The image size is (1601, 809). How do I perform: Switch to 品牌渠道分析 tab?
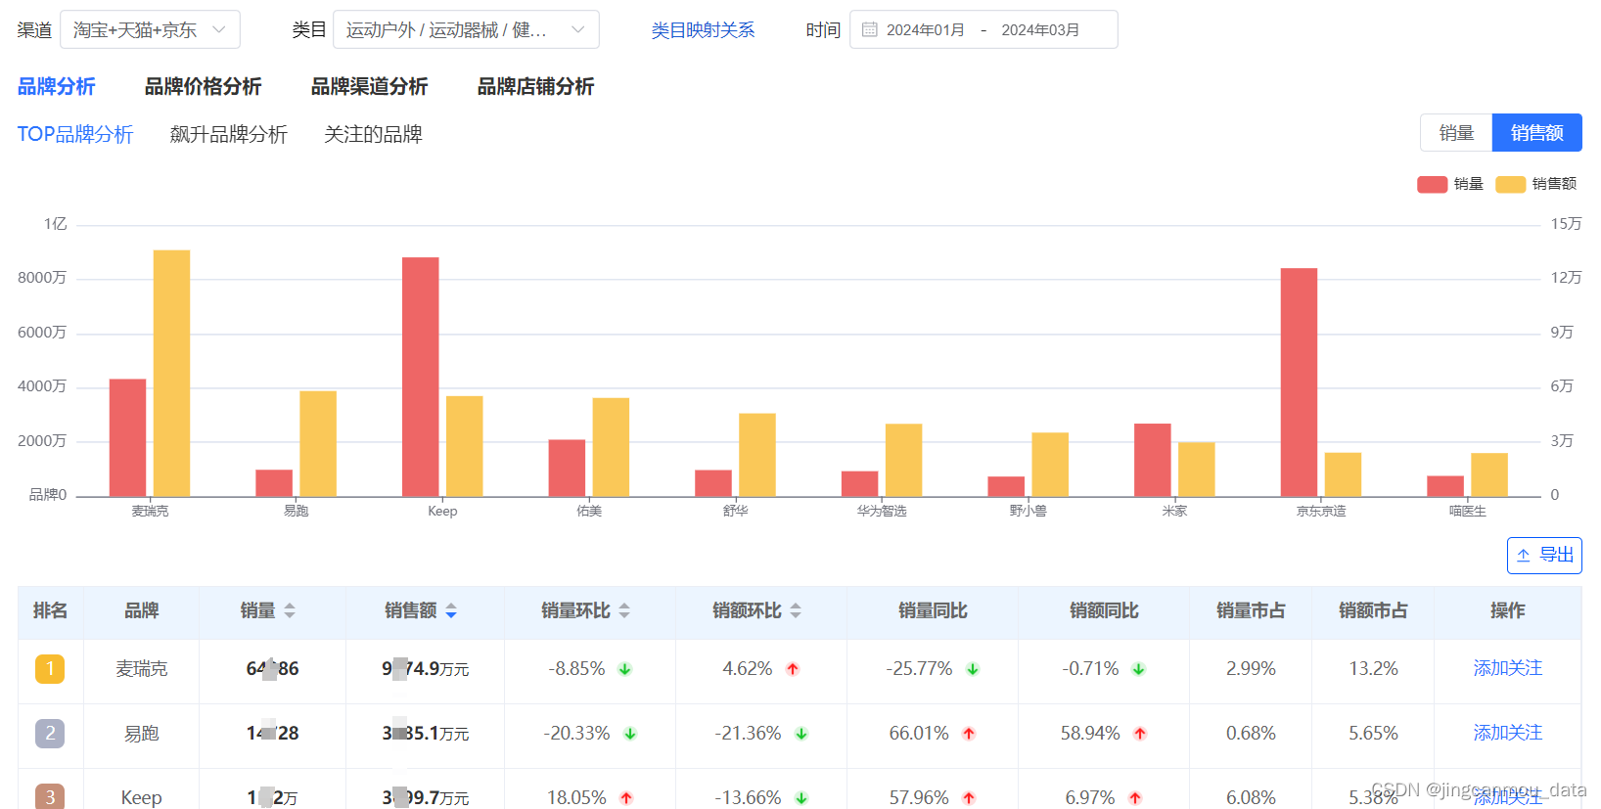point(369,86)
